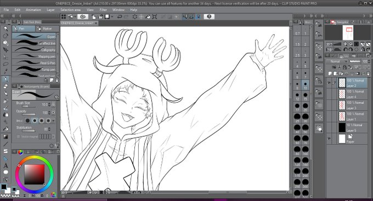Adjust Stabilization value stepper
This screenshot has height=201, width=373.
point(49,129)
